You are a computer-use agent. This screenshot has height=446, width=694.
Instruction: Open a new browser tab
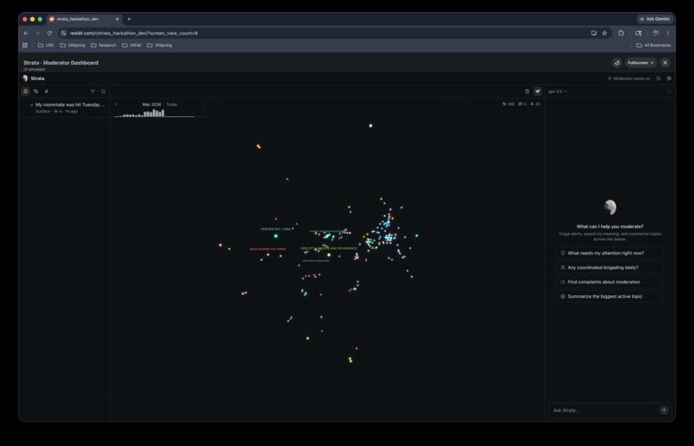129,19
